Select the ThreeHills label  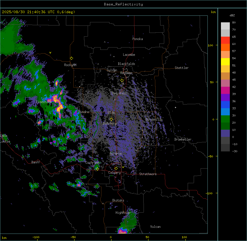pyautogui.click(x=154, y=120)
